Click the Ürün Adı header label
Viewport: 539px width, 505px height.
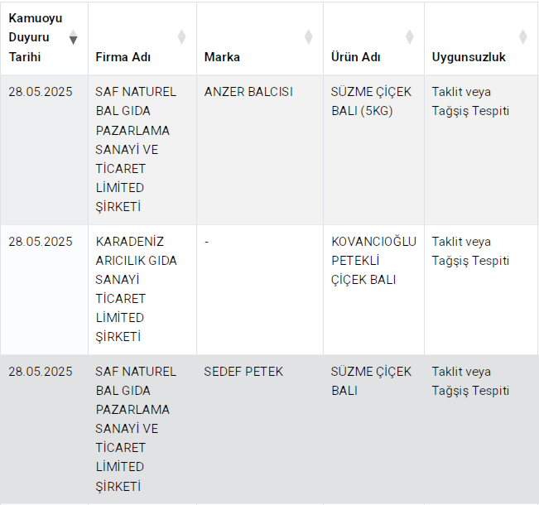355,57
